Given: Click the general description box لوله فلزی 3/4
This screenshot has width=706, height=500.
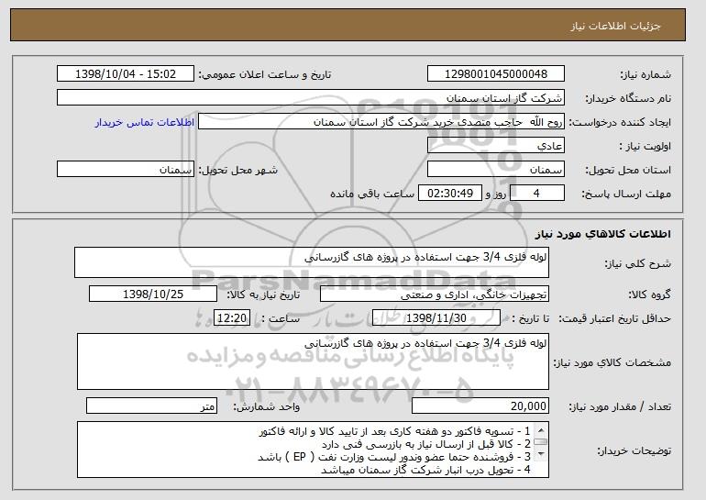Looking at the screenshot, I should pos(312,262).
